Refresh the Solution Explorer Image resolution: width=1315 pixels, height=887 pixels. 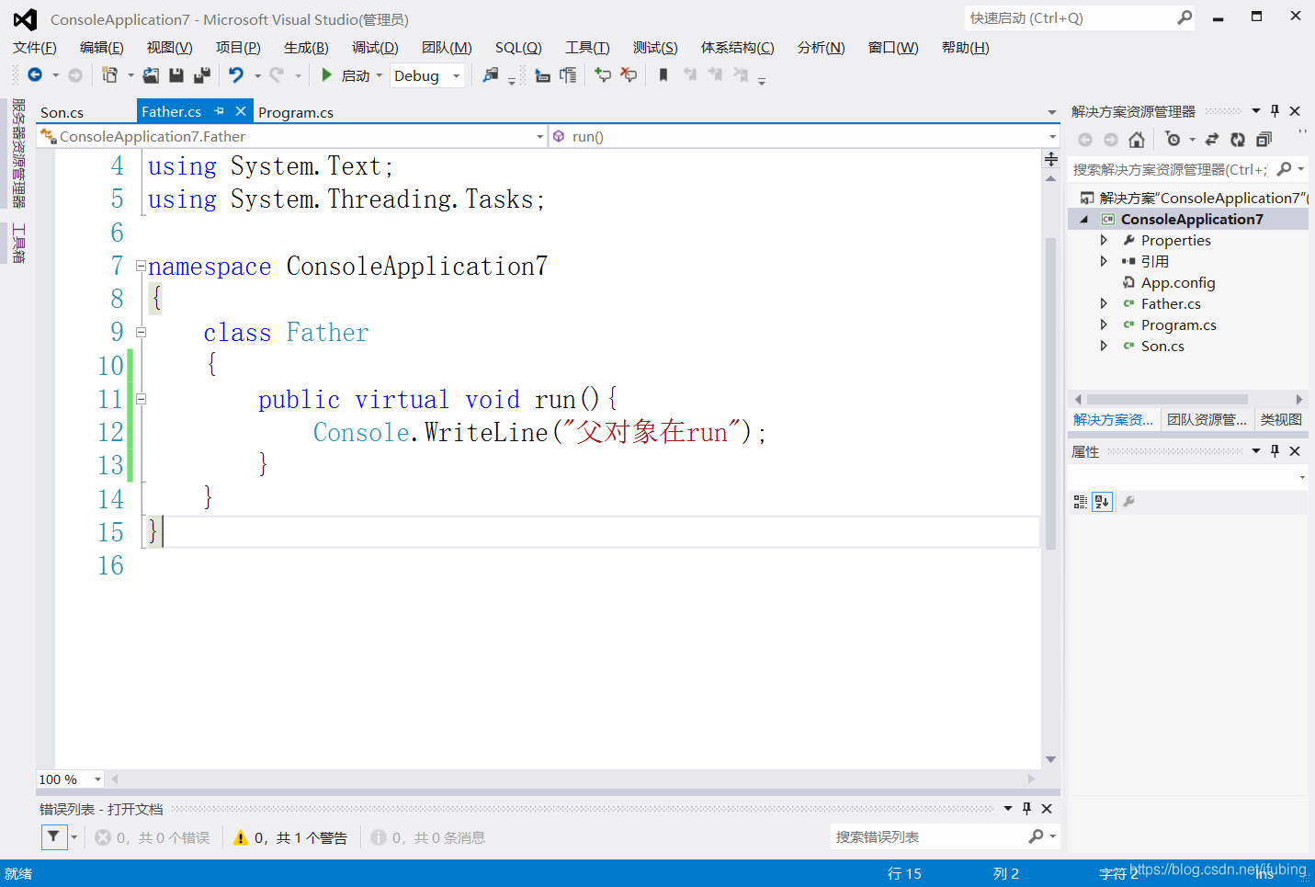coord(1238,139)
